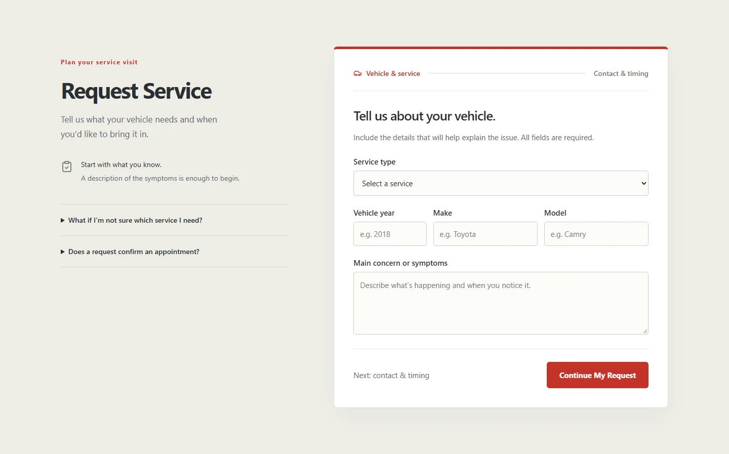Click the 'Vehicle year' label

[x=374, y=213]
